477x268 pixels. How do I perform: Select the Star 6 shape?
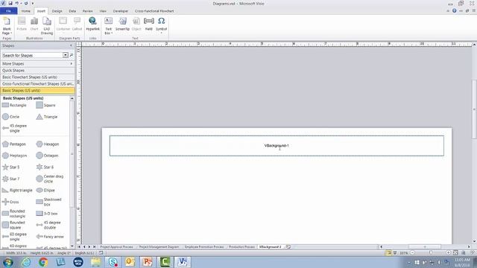coord(45,167)
